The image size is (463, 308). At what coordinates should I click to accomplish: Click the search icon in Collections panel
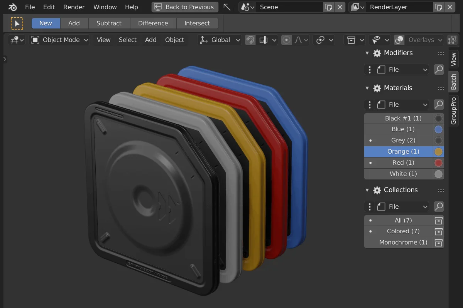click(x=439, y=206)
